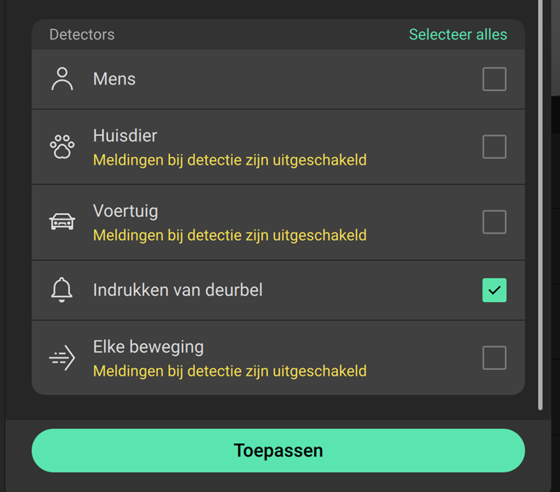560x492 pixels.
Task: Click the person icon beside Mens
Action: coord(62,79)
